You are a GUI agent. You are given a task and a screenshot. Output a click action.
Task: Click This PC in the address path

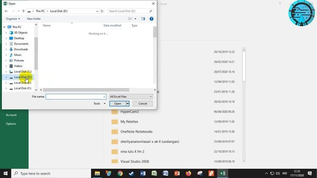coord(40,11)
